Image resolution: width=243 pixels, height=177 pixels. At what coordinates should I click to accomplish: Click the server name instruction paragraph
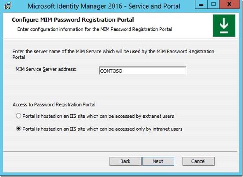click(113, 54)
